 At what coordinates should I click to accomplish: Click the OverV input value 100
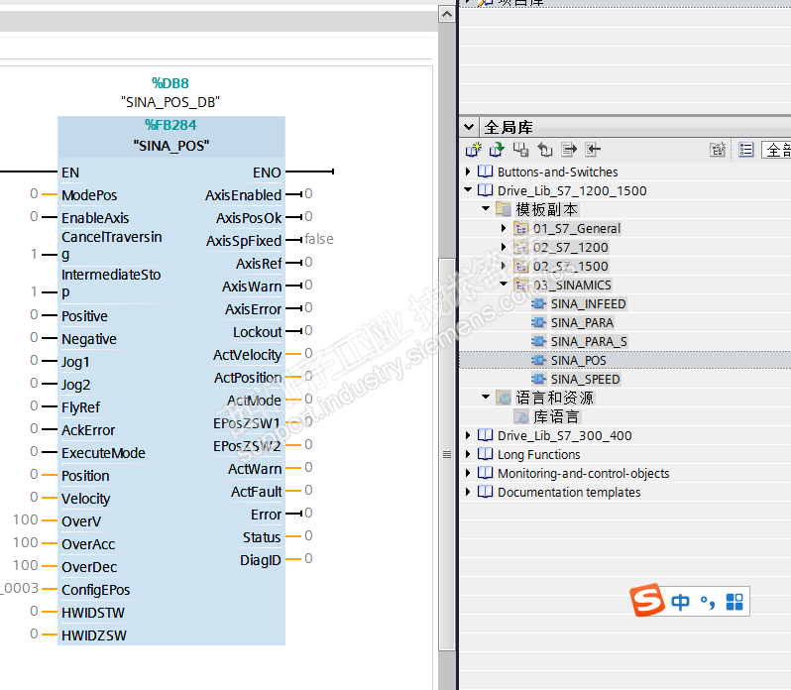(25, 519)
